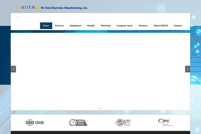Image resolution: width=201 pixels, height=134 pixels.
Task: Click Hi-Tech Electronic Manufacturing, Inc. title
Action: 64,8
